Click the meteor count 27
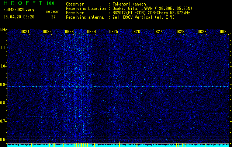This screenshot has width=232, height=147. click(53, 17)
